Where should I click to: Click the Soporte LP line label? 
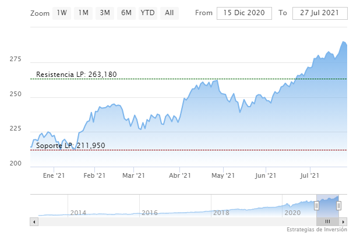[x=70, y=146]
